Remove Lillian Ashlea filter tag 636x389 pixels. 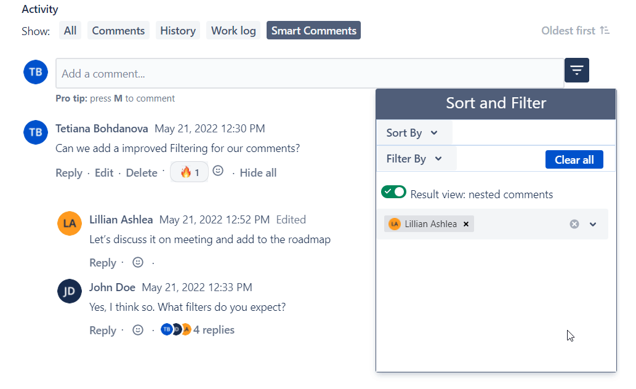(466, 224)
